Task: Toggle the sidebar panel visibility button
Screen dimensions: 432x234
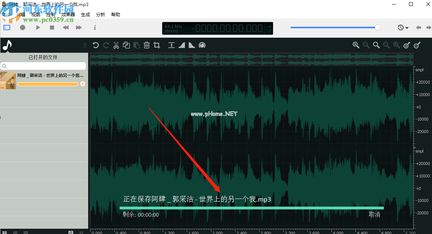Action: click(x=7, y=28)
